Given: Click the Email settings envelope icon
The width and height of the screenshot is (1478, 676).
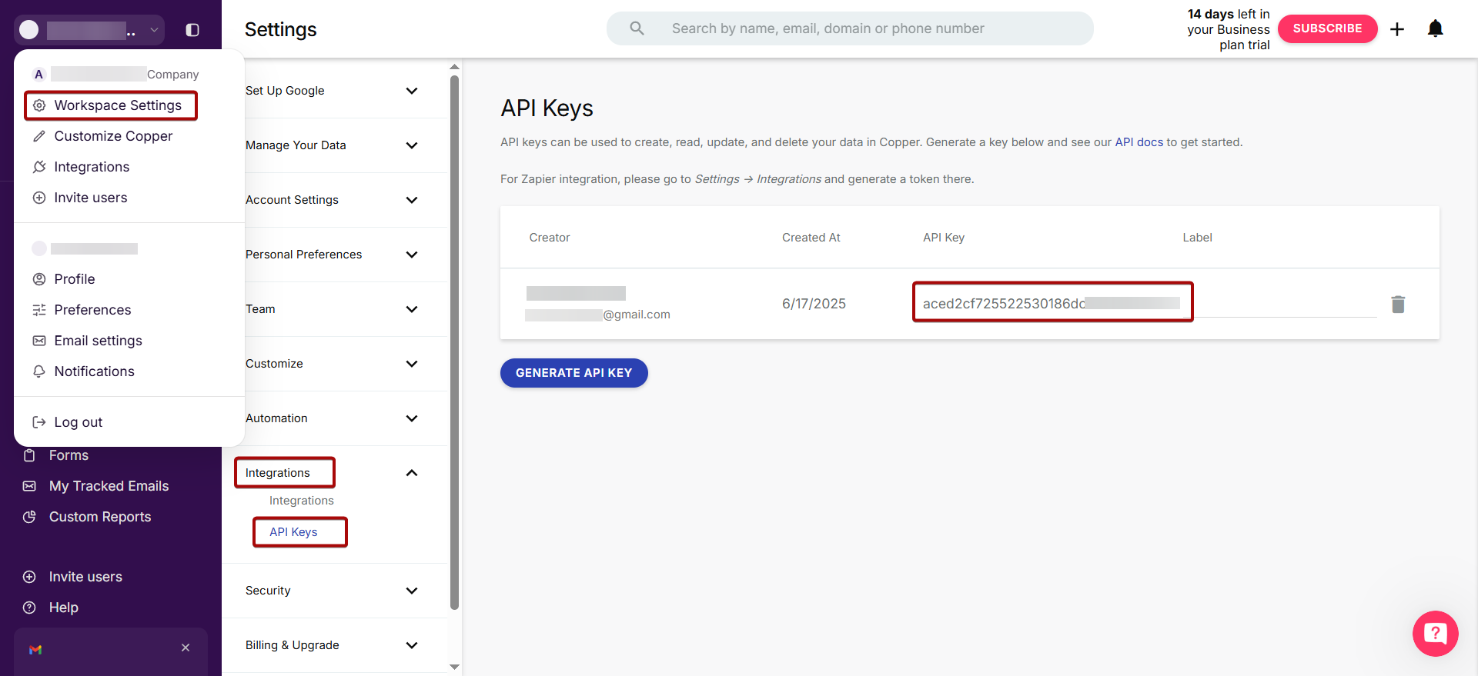Looking at the screenshot, I should click(39, 341).
